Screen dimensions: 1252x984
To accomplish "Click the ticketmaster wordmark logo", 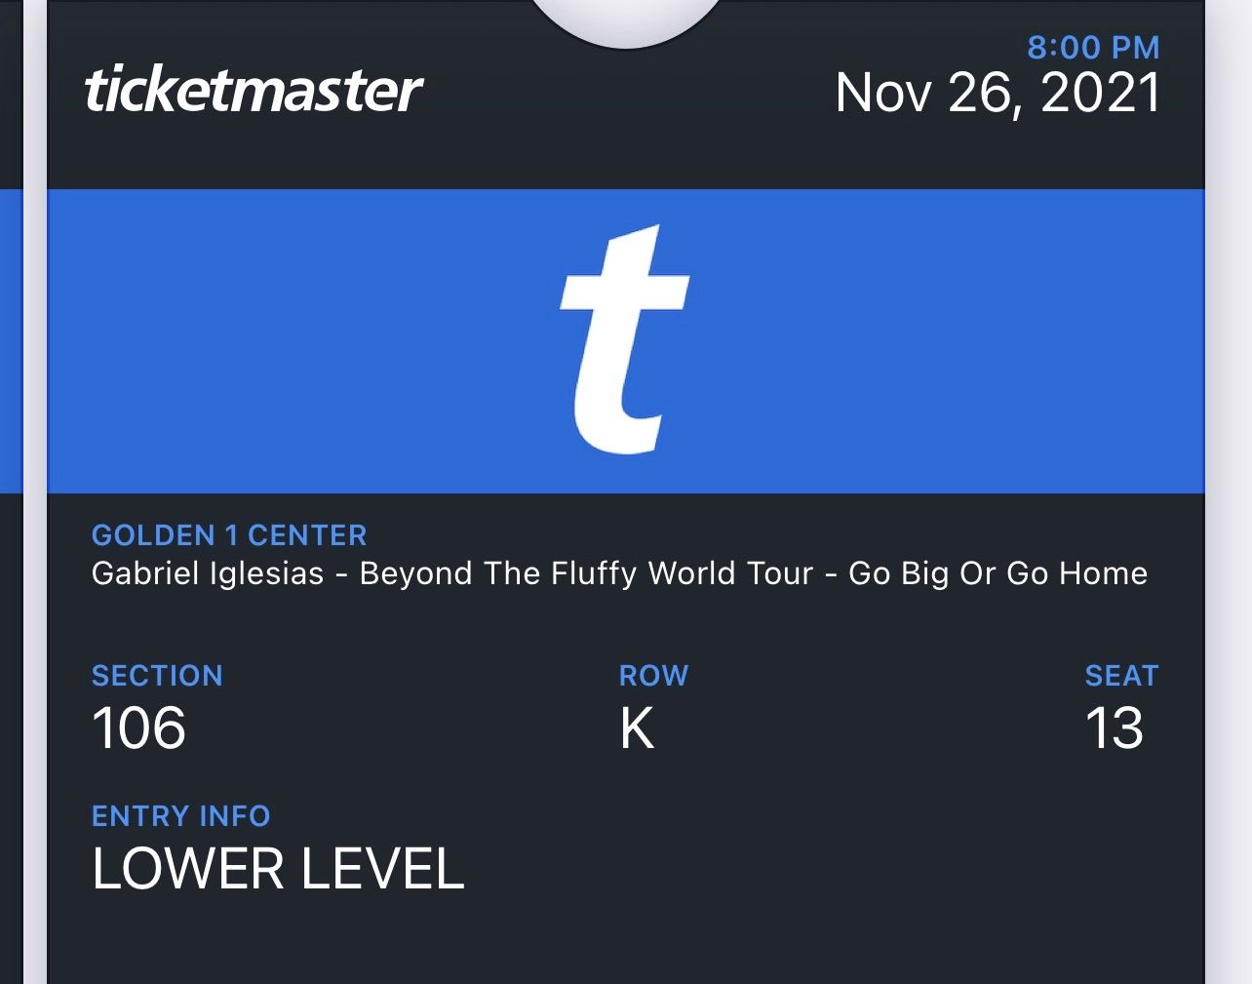I will pos(254,92).
